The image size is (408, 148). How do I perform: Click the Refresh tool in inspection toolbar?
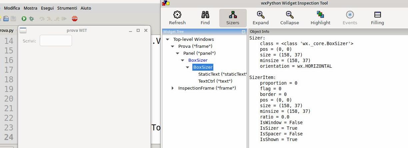(177, 18)
